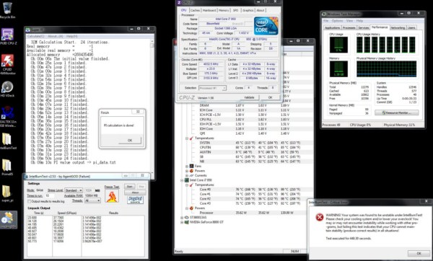Switch to the Mainboard tab in CPU-Z
Viewport: 433px width, 261px height.
pos(209,10)
